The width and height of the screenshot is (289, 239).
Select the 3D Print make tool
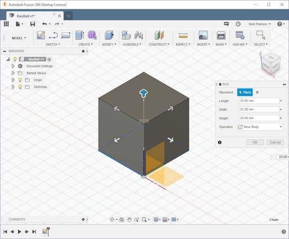point(221,35)
